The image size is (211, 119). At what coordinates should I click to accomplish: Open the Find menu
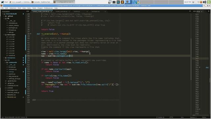pyautogui.click(x=19, y=8)
